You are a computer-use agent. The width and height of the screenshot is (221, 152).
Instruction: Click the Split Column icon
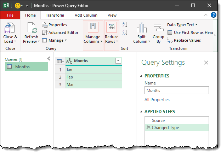click(141, 29)
